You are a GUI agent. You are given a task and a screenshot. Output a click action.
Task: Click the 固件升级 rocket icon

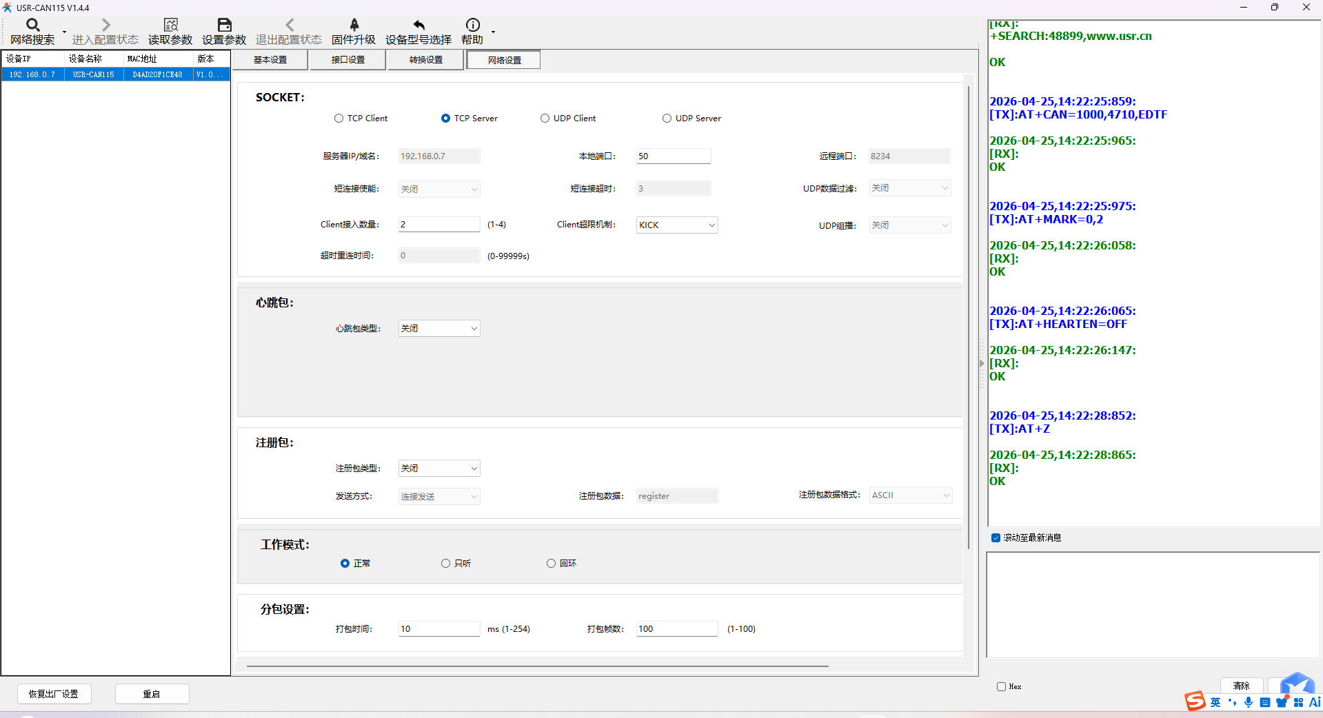(x=354, y=25)
